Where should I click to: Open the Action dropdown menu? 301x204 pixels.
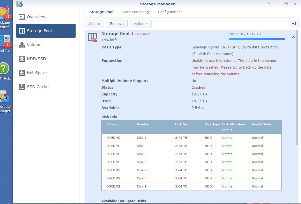[x=141, y=24]
